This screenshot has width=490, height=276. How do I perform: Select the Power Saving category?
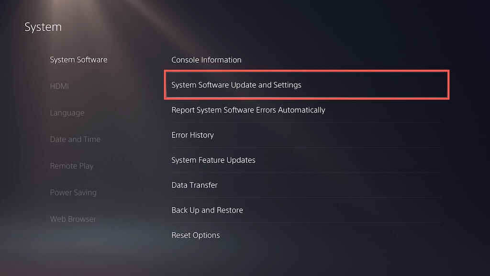click(73, 193)
